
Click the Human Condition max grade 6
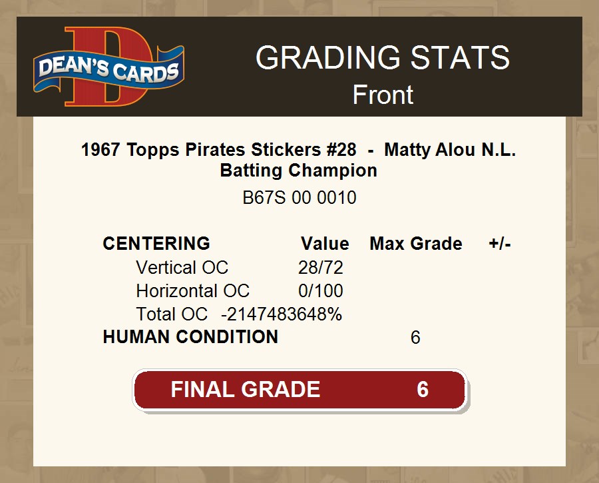point(415,337)
